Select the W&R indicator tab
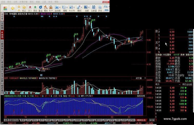The width and height of the screenshot is (194, 125). click(x=48, y=120)
